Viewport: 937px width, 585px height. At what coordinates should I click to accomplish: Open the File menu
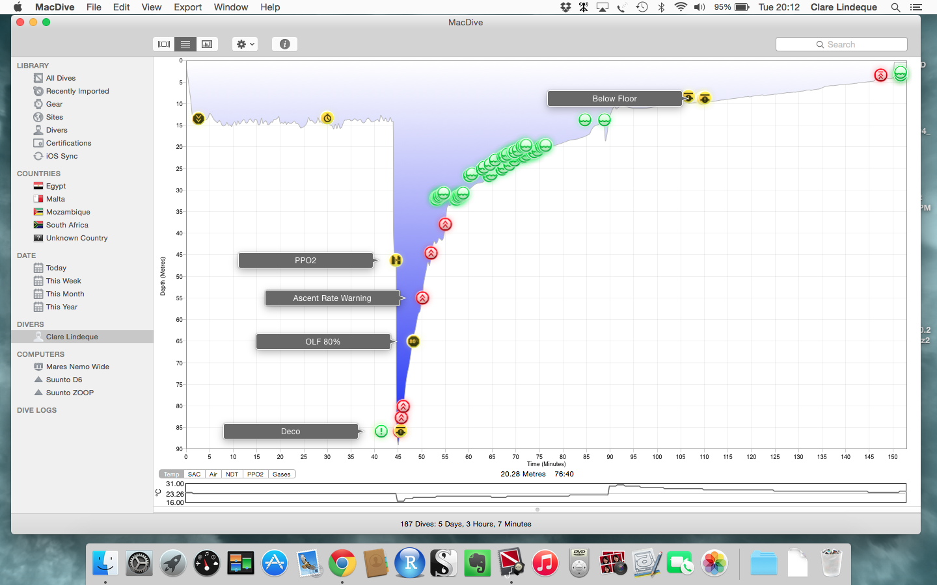(94, 7)
